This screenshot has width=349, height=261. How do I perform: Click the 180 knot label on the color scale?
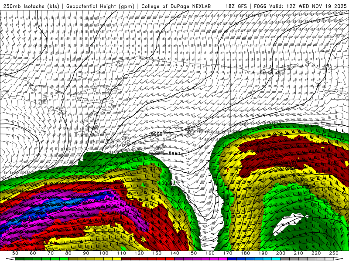click(245, 253)
